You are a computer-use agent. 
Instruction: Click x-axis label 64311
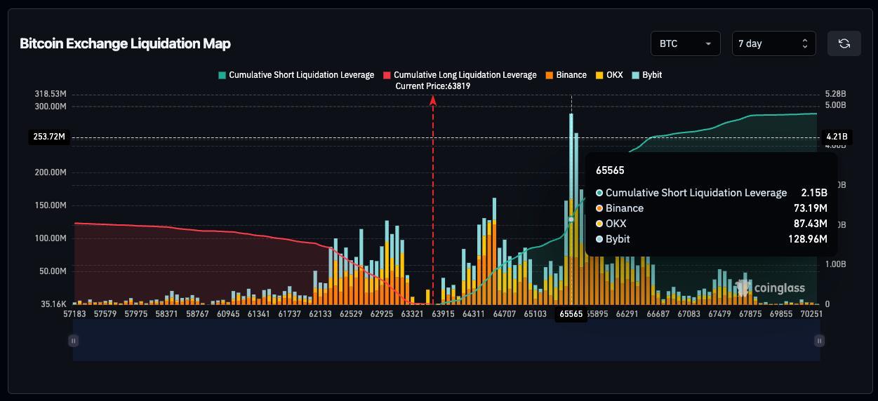tap(474, 314)
